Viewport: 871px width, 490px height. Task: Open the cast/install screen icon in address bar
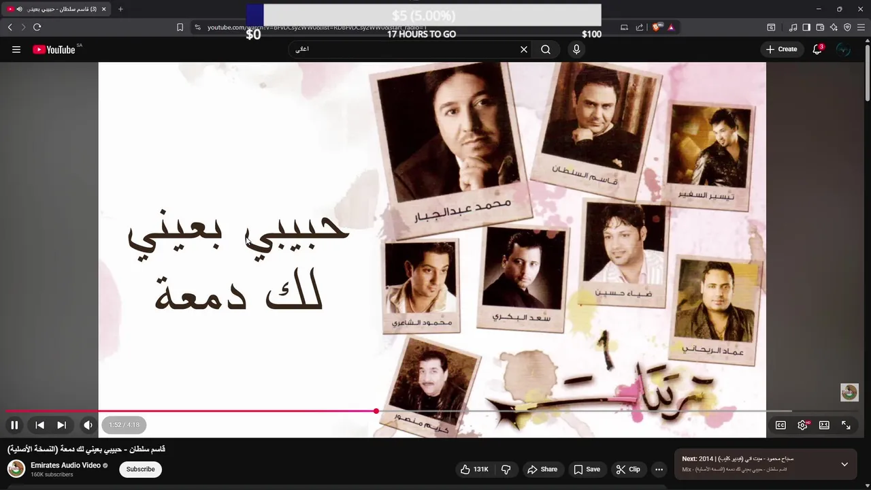click(x=624, y=27)
